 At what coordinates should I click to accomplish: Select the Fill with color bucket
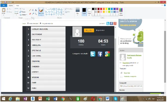[33, 10]
